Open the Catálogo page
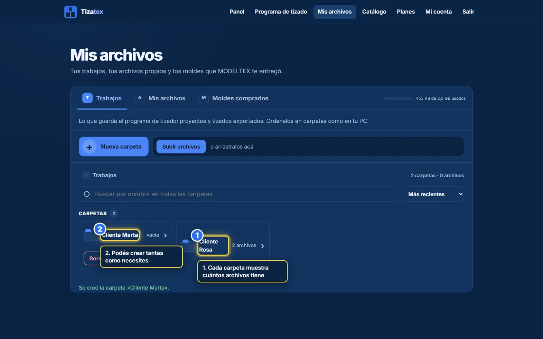This screenshot has height=339, width=543. 374,12
